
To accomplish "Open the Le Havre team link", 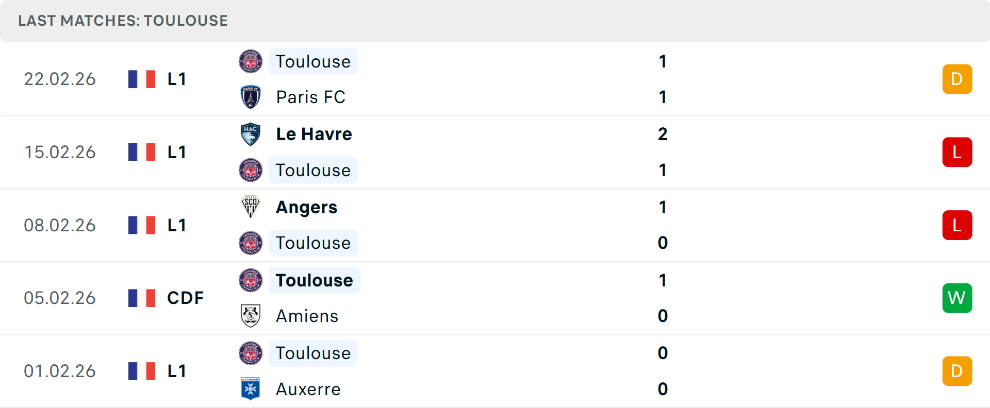I will click(x=313, y=134).
